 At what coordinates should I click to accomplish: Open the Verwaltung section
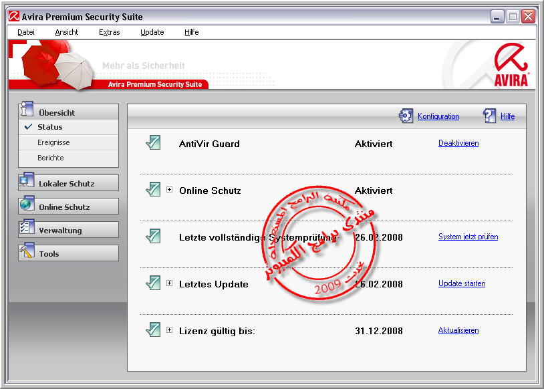pyautogui.click(x=68, y=230)
